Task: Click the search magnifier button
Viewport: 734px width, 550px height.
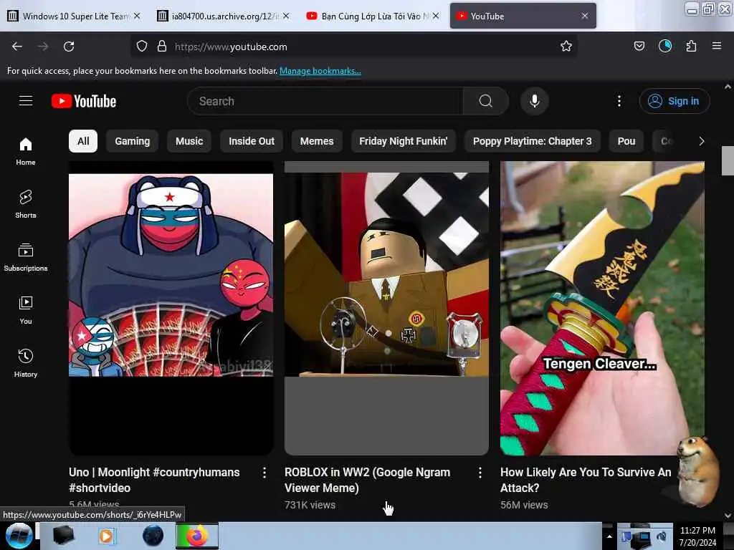Action: [x=485, y=101]
